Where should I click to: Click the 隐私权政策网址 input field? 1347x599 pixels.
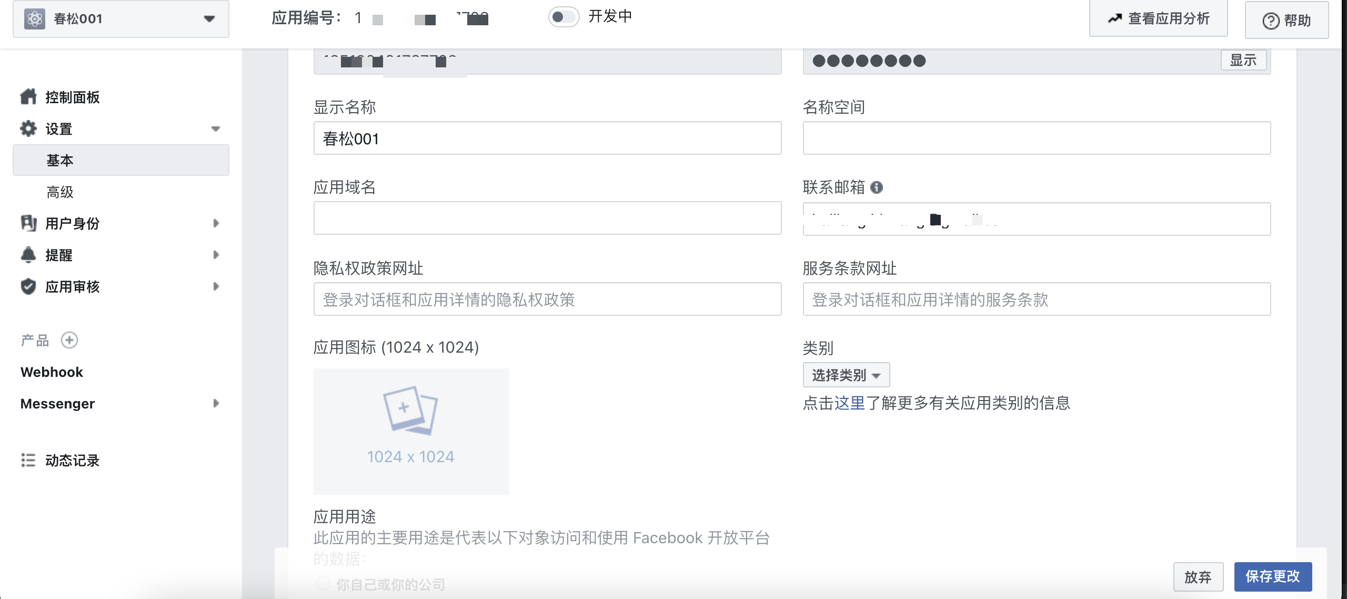coord(547,299)
